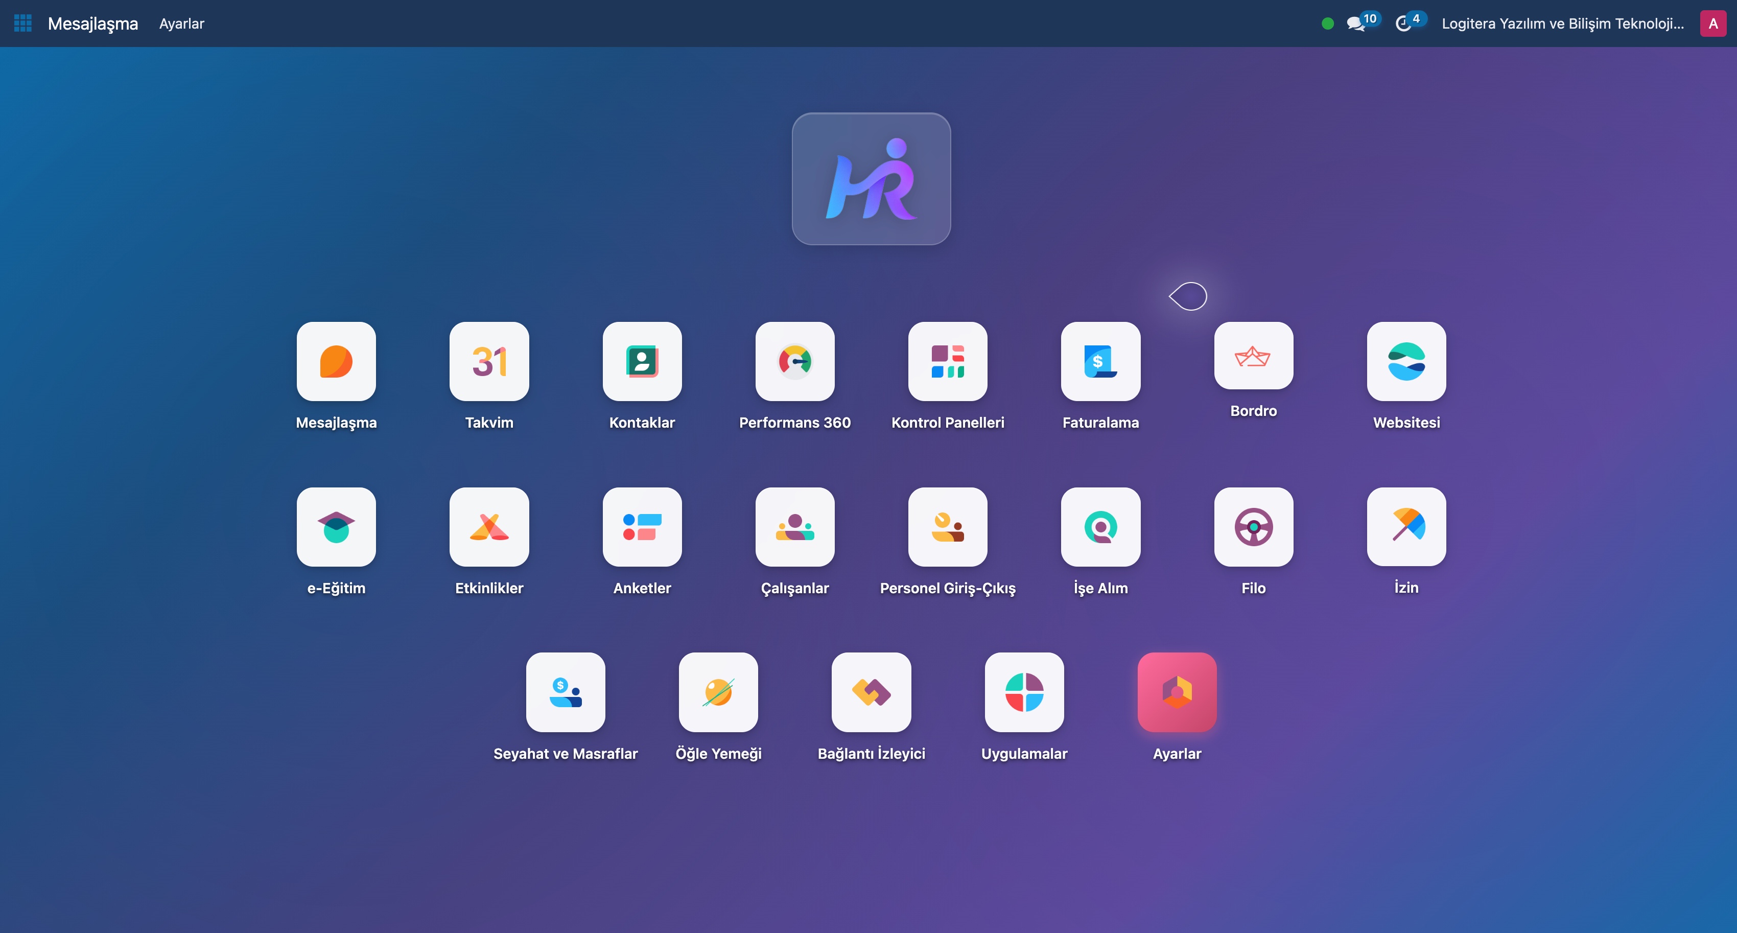Click the apps grid home icon
1737x933 pixels.
click(x=23, y=24)
